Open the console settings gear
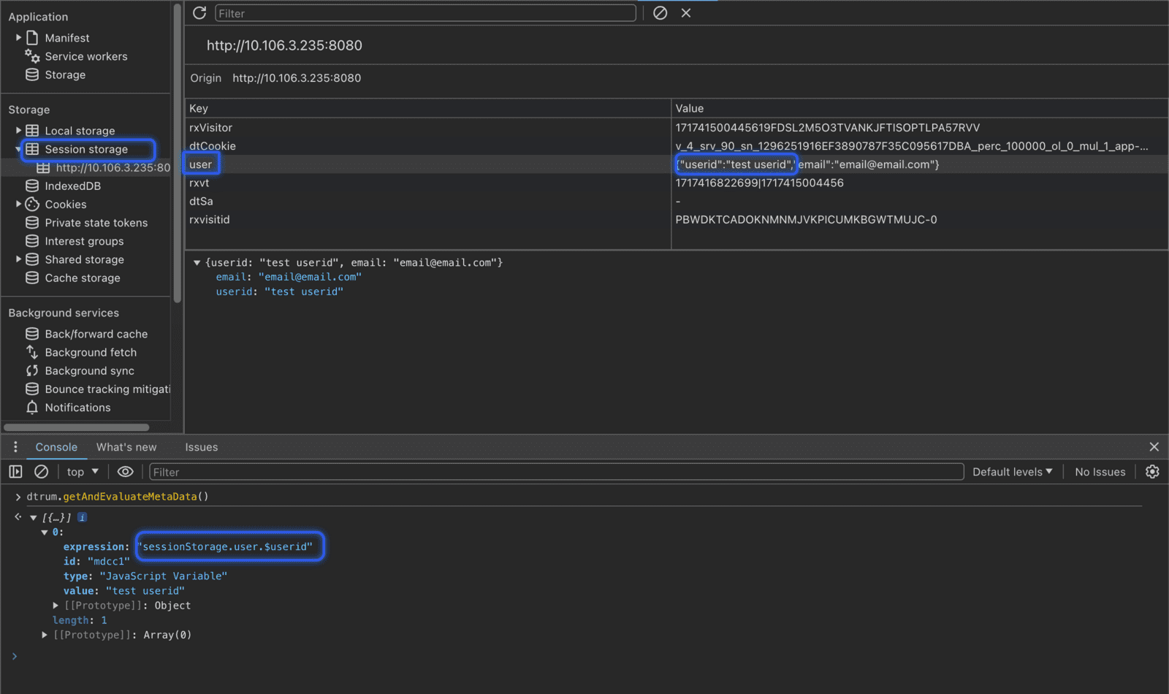The height and width of the screenshot is (694, 1169). point(1152,471)
